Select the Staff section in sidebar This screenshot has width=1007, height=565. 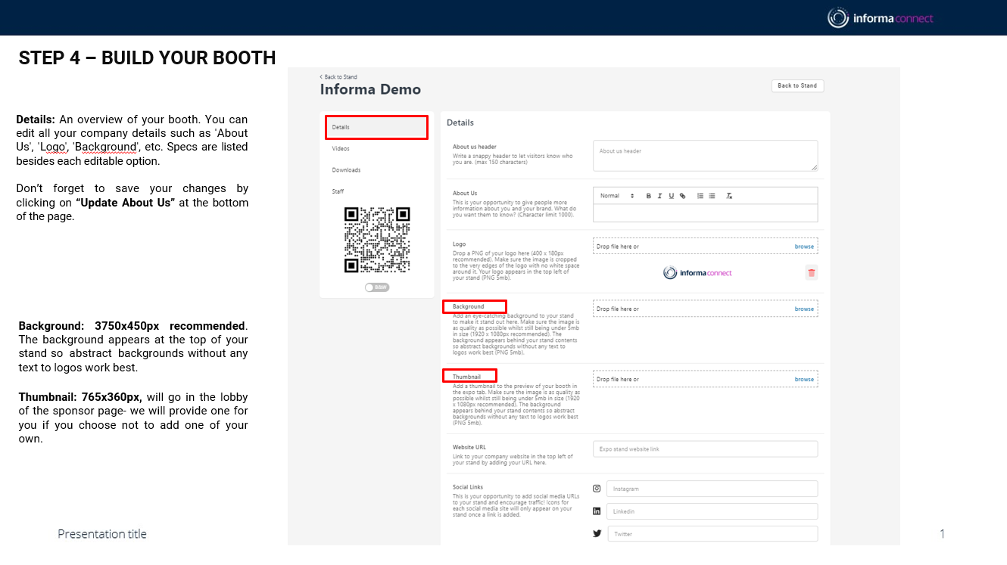tap(338, 191)
